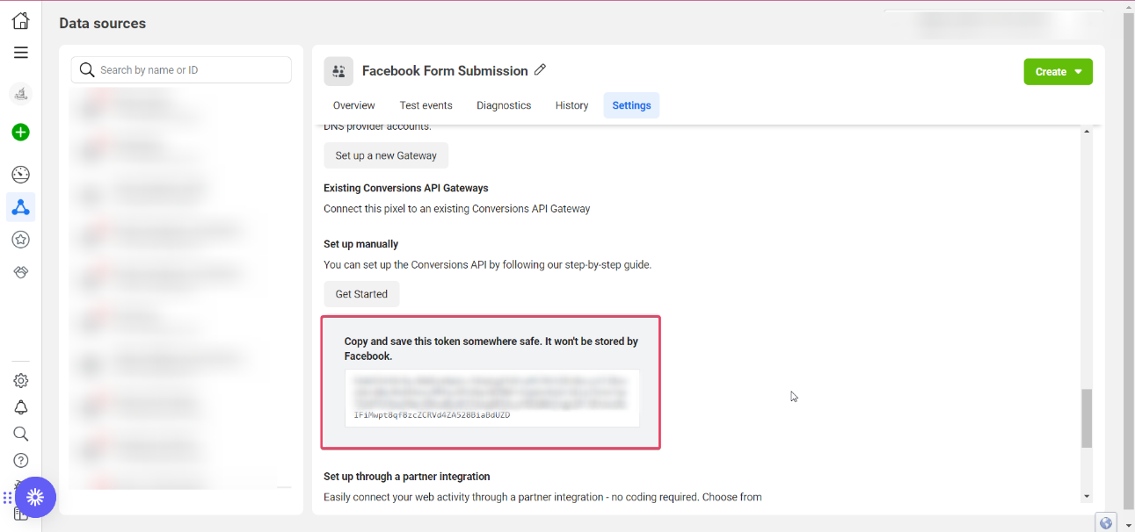
Task: Open the History tab
Action: coord(571,105)
